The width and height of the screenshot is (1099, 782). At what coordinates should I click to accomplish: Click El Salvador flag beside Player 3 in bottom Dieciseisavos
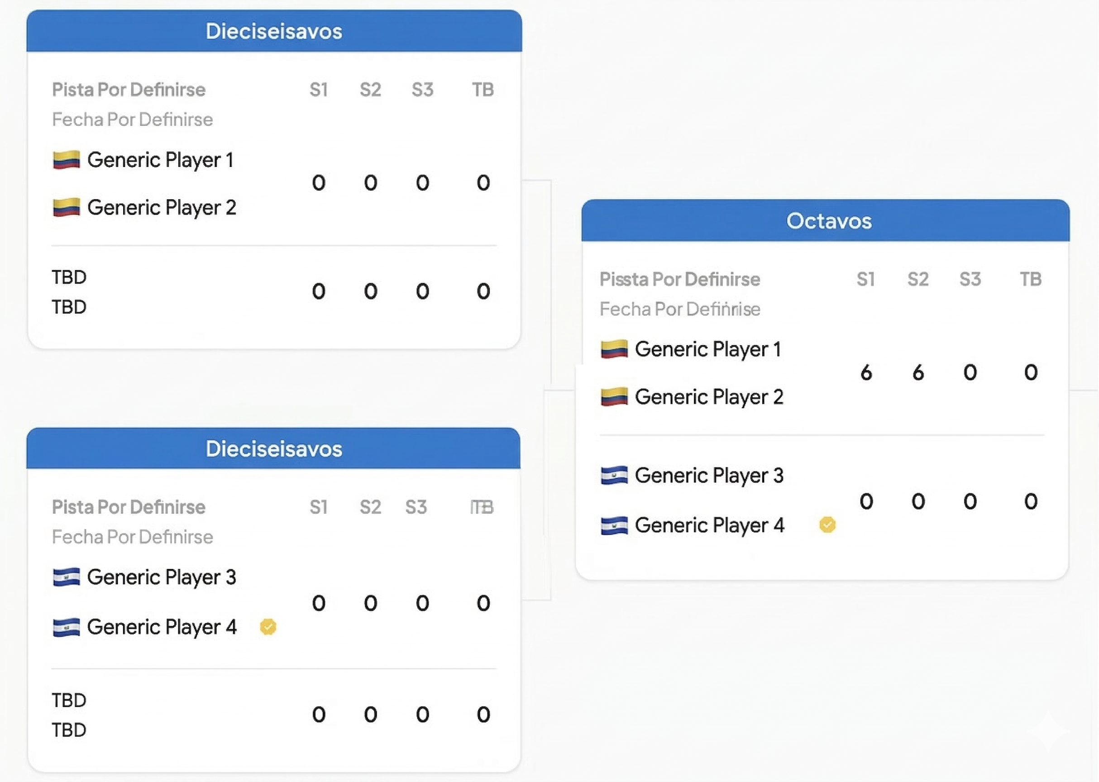(66, 577)
